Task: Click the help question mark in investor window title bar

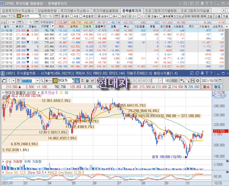Action: point(211,3)
